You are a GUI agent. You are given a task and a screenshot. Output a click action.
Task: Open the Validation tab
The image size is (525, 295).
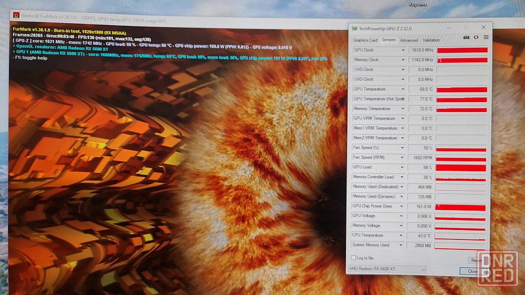click(x=431, y=40)
